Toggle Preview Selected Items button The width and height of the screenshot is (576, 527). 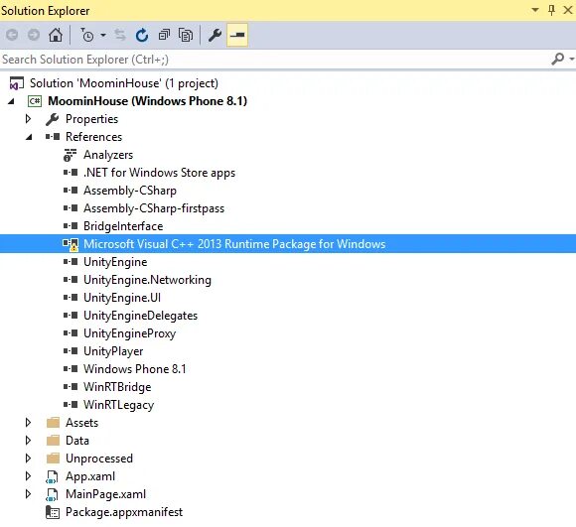(x=237, y=35)
